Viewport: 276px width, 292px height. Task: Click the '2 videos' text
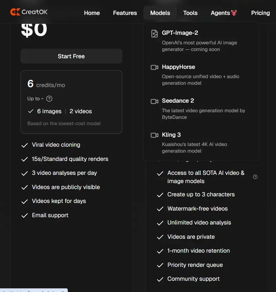[x=81, y=111]
